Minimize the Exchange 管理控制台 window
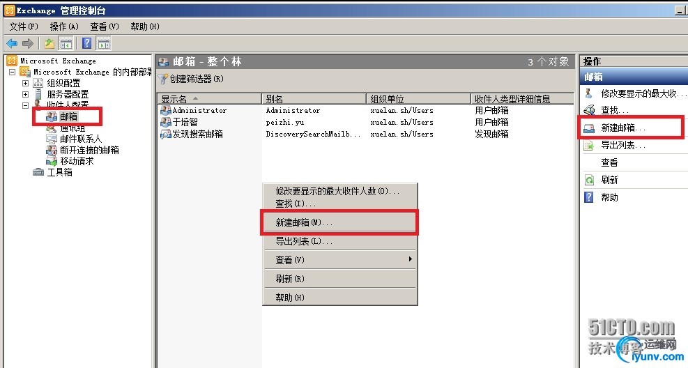The width and height of the screenshot is (688, 368). (680, 10)
